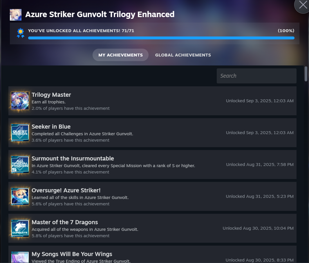The width and height of the screenshot is (309, 263).
Task: Click the Azure Striker Gunvolt game icon
Action: click(16, 15)
